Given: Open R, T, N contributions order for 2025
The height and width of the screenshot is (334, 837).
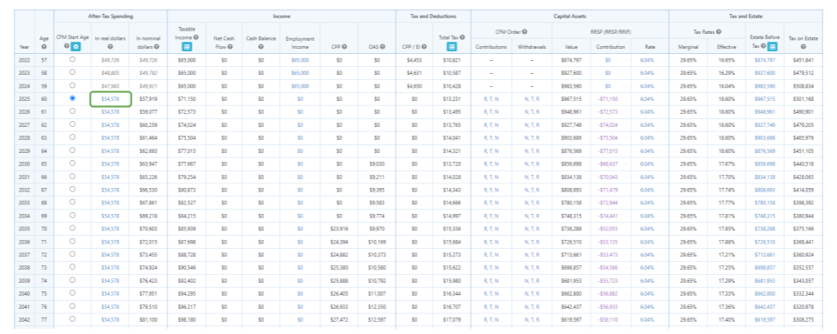Looking at the screenshot, I should [x=491, y=99].
